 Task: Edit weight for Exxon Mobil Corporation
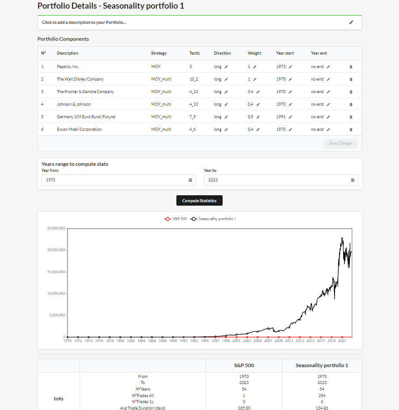tap(258, 130)
